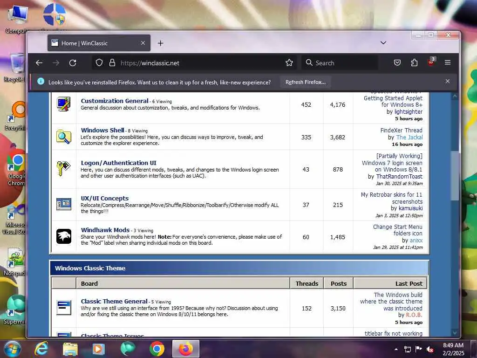477x358 pixels.
Task: Open the media player taskbar icon
Action: (98, 349)
